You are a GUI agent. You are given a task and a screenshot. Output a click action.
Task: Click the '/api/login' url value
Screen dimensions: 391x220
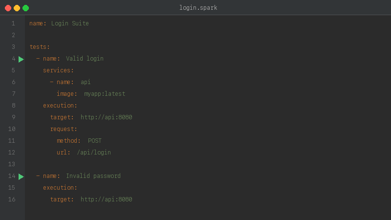94,153
